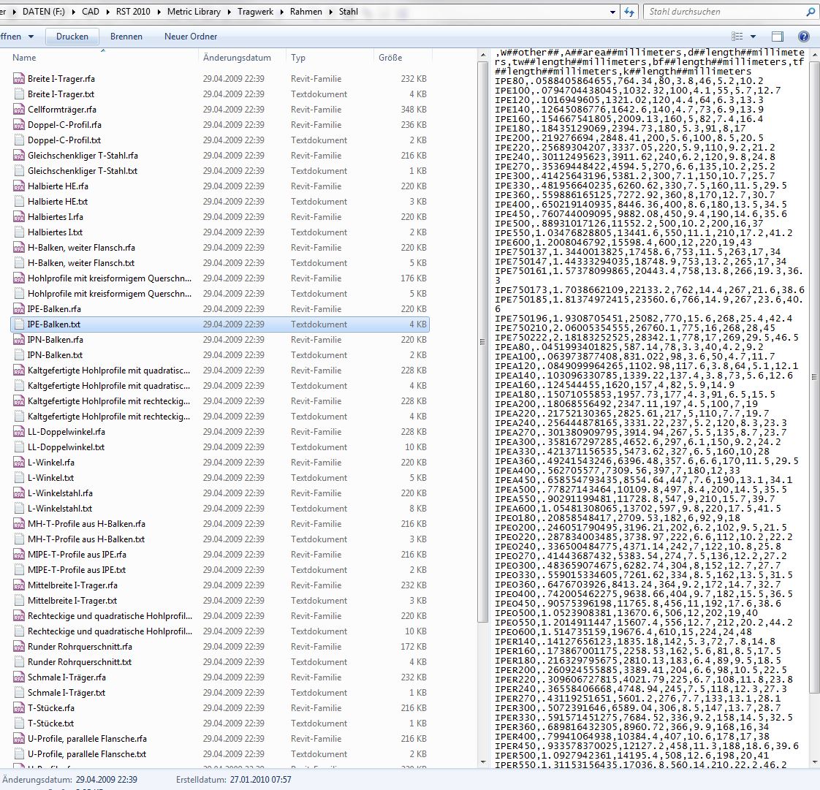The image size is (820, 790).
Task: Click the Revit icon for Mittelbreite I-Trager.rfa
Action: tap(19, 585)
